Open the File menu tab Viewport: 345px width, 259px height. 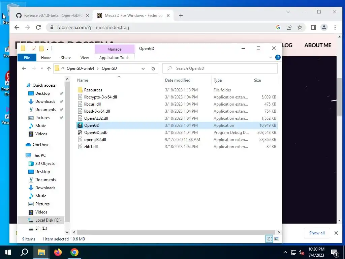point(27,58)
